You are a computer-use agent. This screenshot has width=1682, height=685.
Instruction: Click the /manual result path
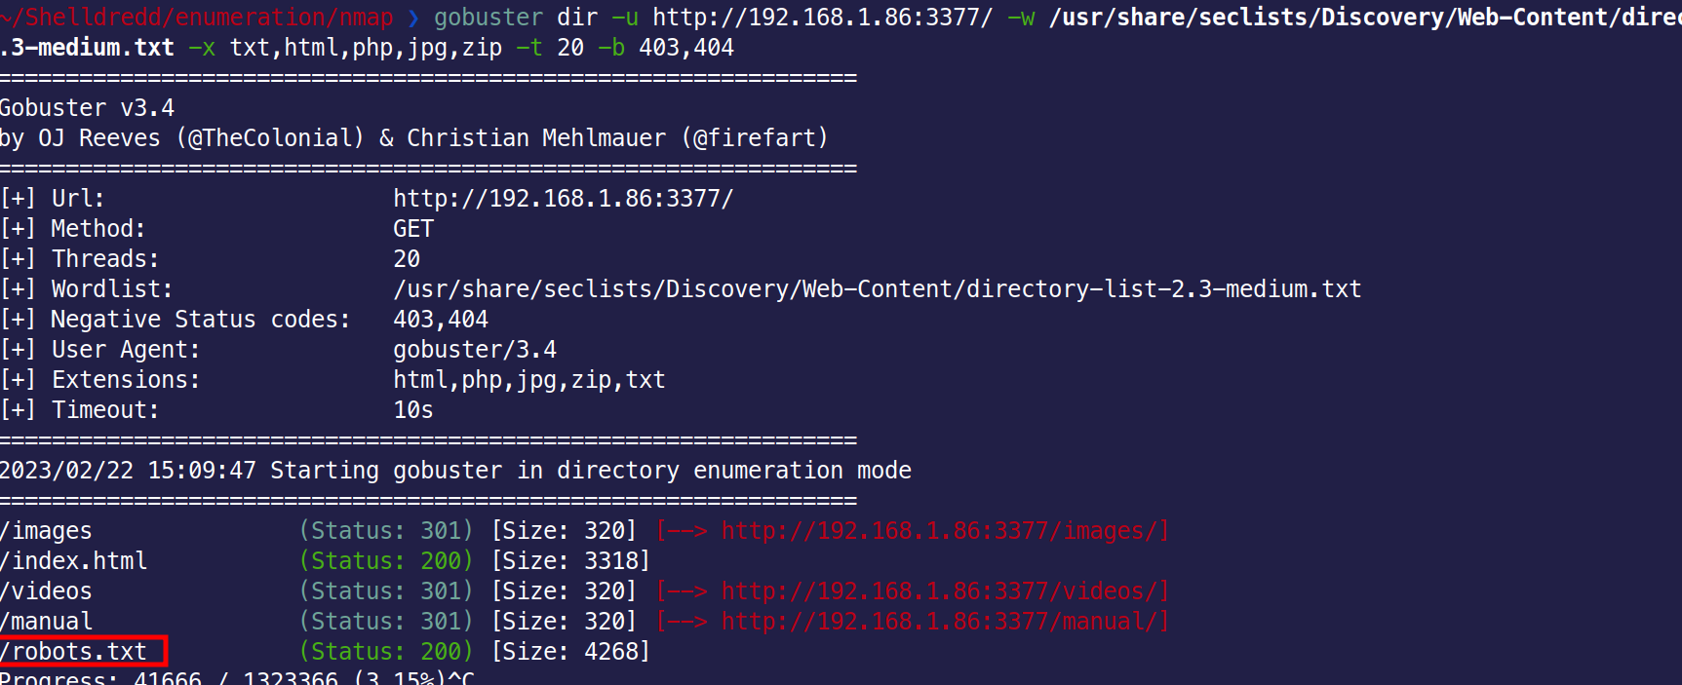click(47, 622)
